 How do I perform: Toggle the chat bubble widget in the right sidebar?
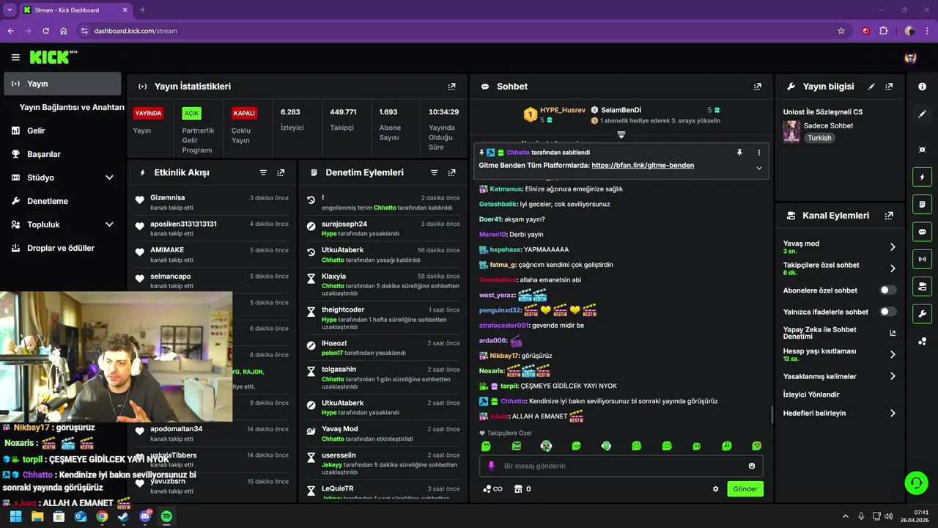click(922, 232)
